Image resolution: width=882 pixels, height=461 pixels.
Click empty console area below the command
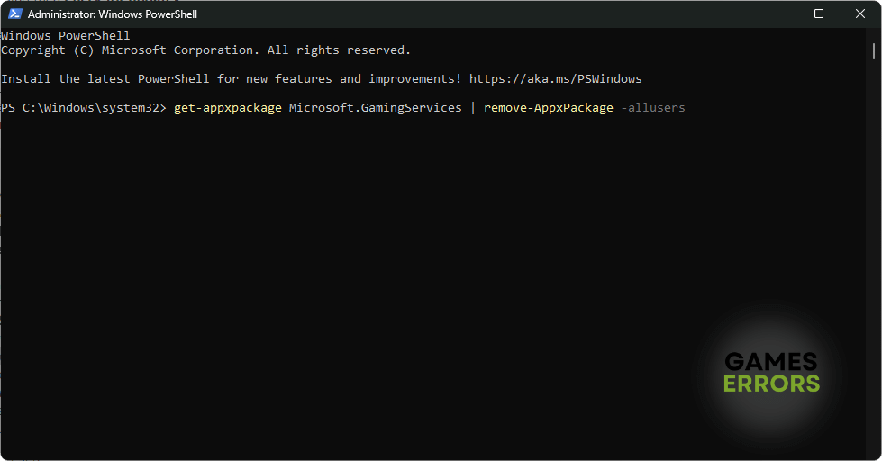click(360, 270)
